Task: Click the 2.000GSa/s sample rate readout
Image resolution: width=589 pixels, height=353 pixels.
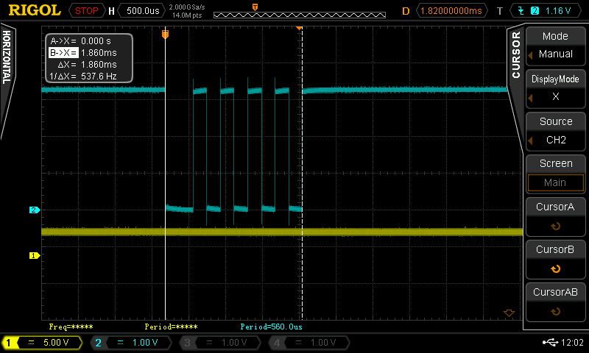Action: click(x=187, y=7)
